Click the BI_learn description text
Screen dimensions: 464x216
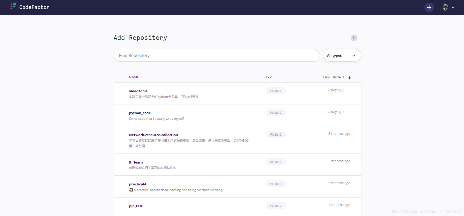[153, 168]
